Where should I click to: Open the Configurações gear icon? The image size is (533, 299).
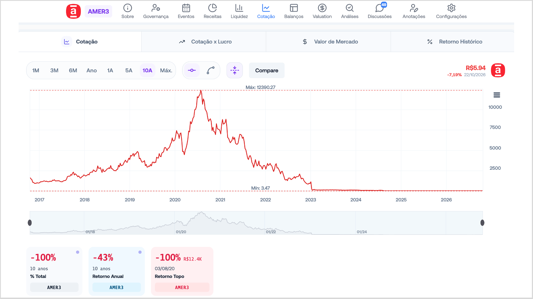click(451, 8)
